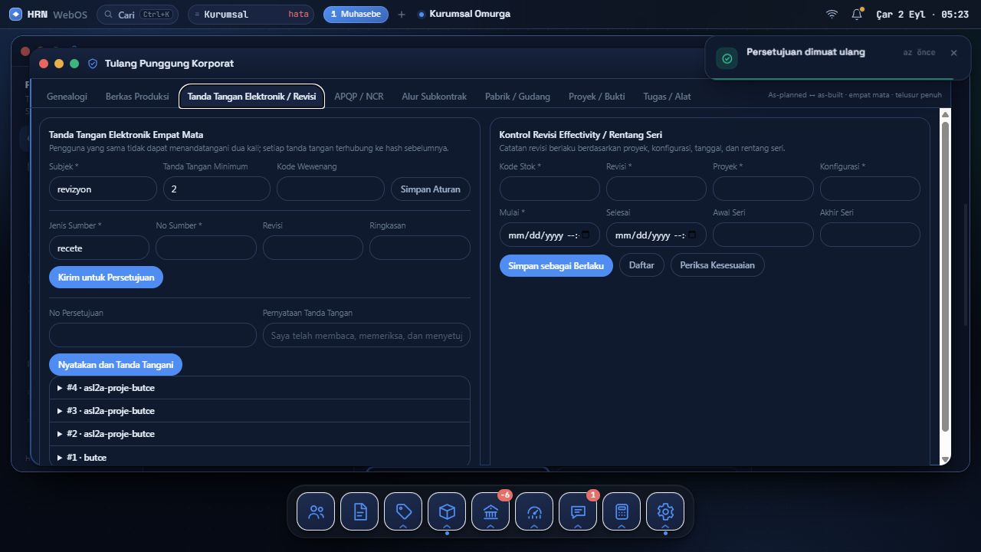The image size is (981, 552).
Task: Open the Pabrik / Gudang tab
Action: 517,97
